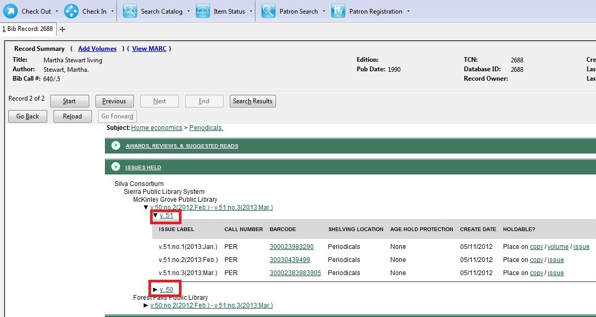Open Check In from its toolbar icon
596x317 pixels.
(71, 10)
